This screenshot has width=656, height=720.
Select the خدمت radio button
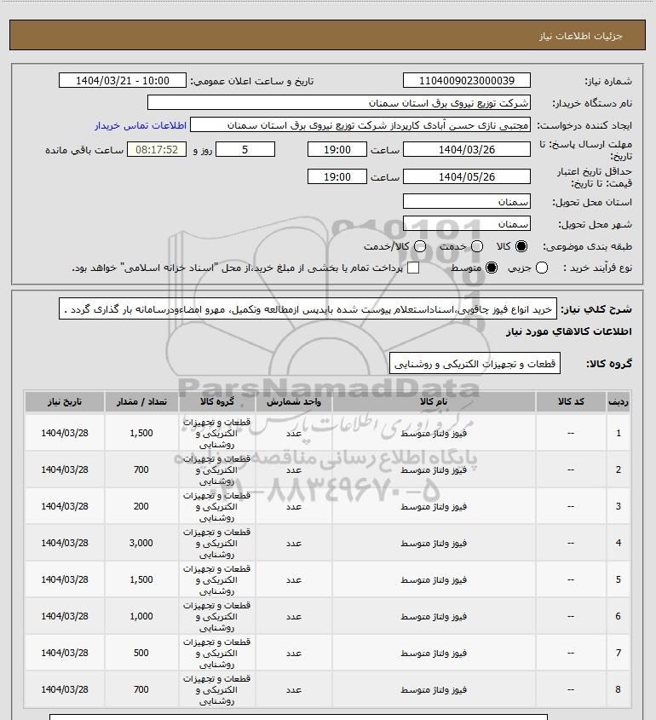tap(477, 246)
